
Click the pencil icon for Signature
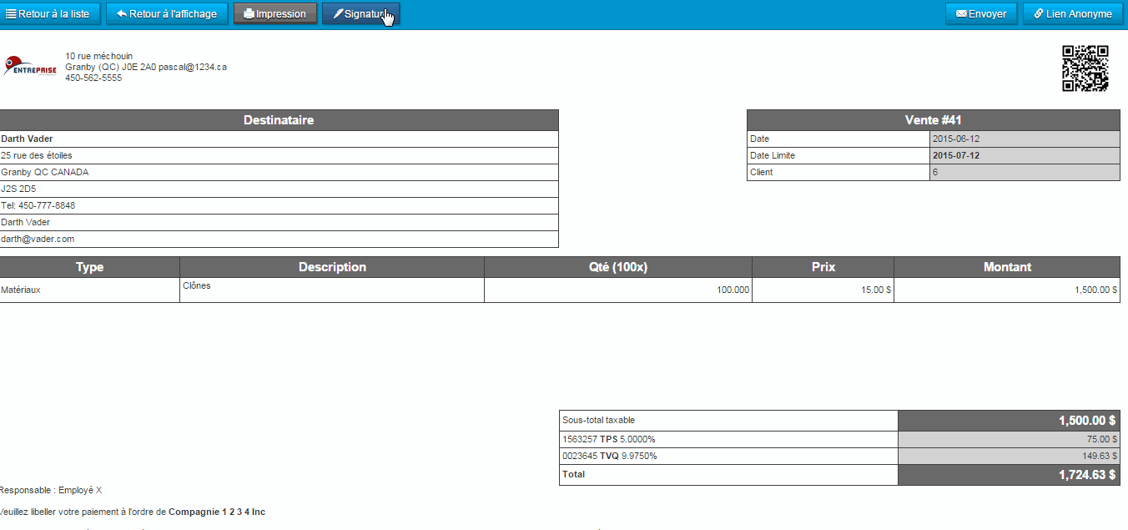pos(338,14)
